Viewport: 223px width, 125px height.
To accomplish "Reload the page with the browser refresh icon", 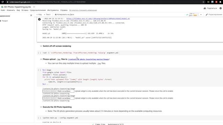I will [x=2, y=2].
